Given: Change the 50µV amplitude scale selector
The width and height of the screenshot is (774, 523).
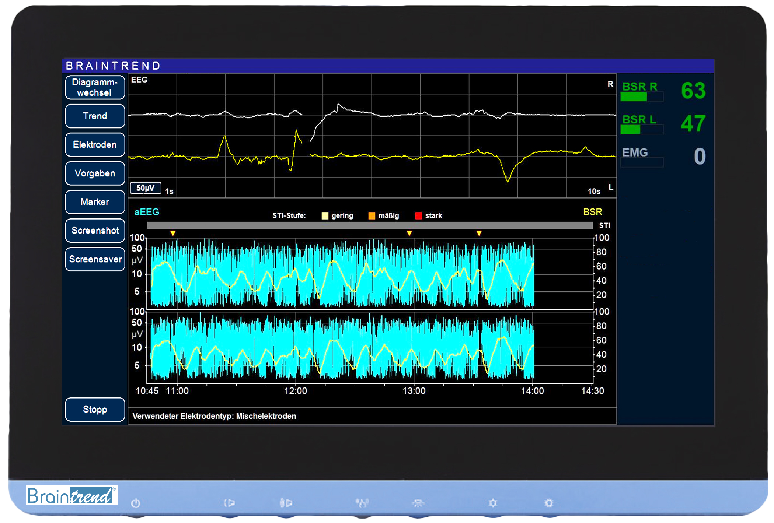Looking at the screenshot, I should [145, 188].
